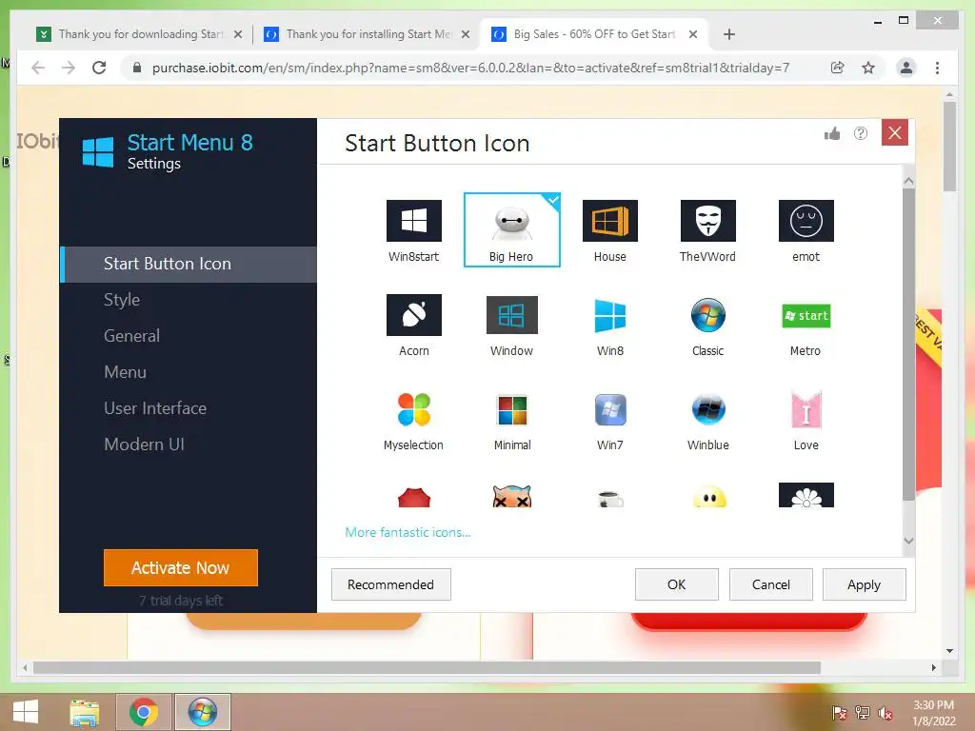Go to General settings

(189, 336)
